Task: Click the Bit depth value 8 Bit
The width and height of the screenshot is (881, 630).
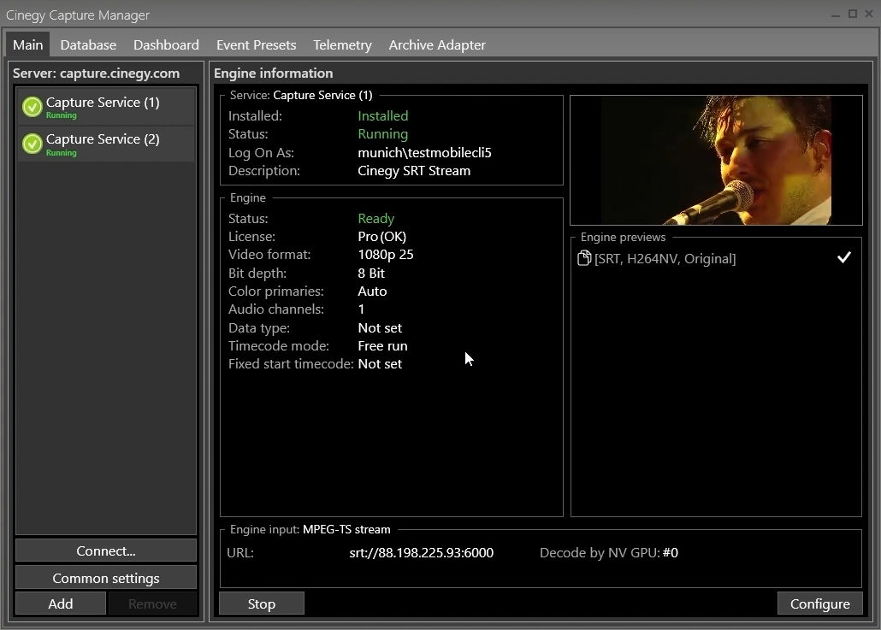Action: 371,273
